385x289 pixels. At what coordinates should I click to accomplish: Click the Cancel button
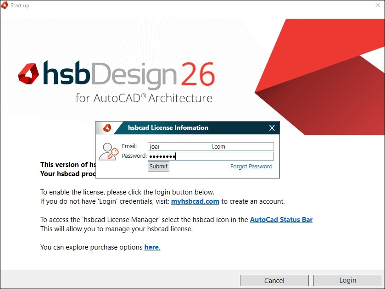(x=274, y=280)
